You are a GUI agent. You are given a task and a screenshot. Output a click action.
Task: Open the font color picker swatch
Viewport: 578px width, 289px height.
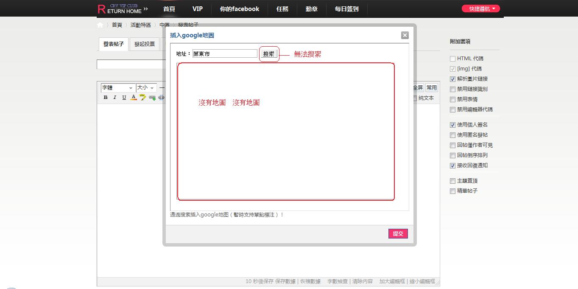(133, 98)
